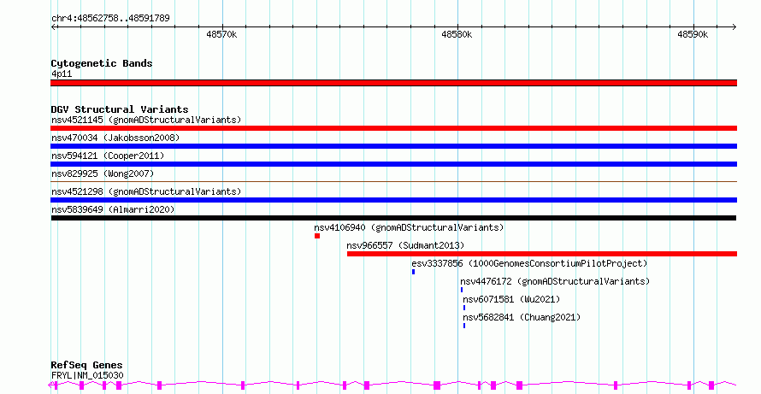Click the 4p11 band label
This screenshot has height=394, width=761.
coord(62,74)
